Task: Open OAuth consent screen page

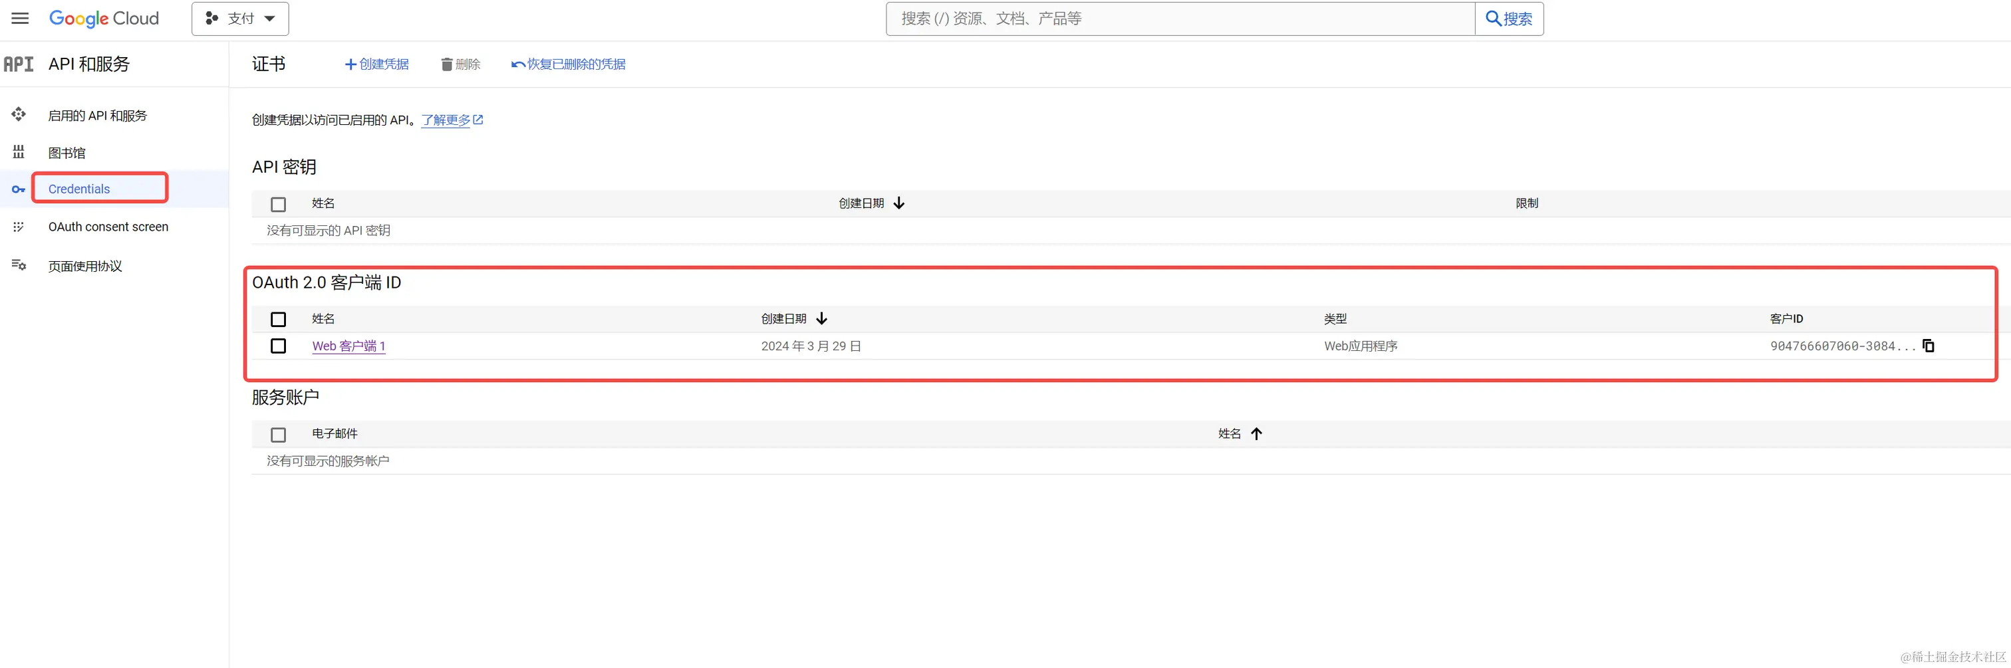Action: (x=108, y=227)
